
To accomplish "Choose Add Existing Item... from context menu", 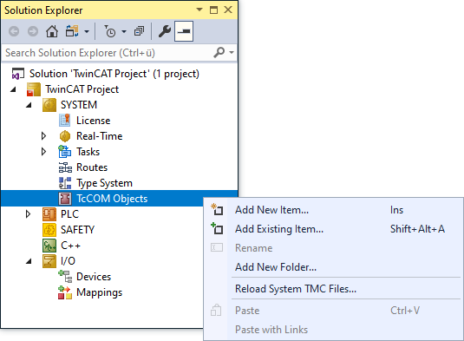I will [x=333, y=229].
